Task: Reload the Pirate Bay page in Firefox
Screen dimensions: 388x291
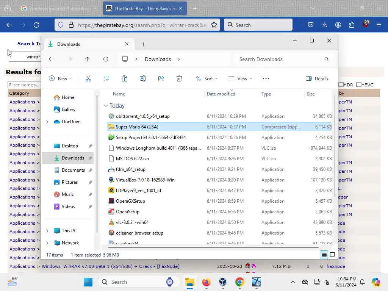Action: [36, 25]
